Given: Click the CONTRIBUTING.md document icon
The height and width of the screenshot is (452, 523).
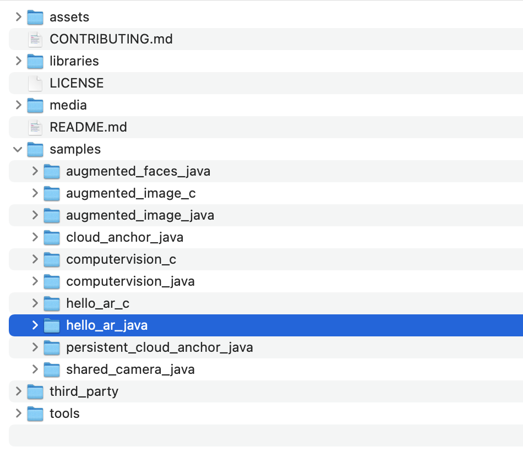Looking at the screenshot, I should coord(35,39).
